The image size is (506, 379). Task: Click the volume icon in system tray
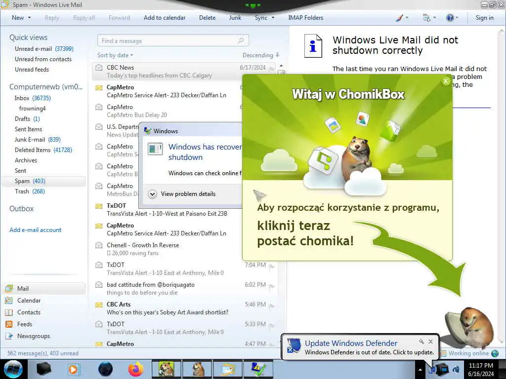[x=456, y=370]
